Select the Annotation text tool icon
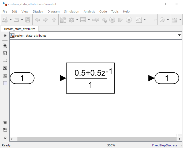 (5, 68)
